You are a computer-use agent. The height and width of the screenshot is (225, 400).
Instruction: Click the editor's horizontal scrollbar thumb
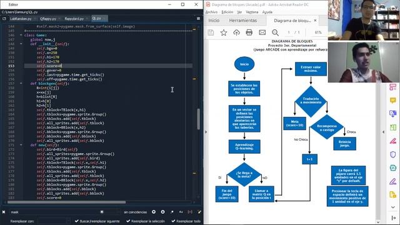coord(66,202)
